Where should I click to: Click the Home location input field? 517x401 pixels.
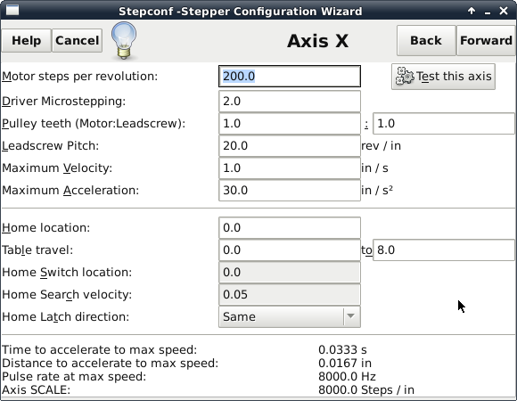[290, 228]
